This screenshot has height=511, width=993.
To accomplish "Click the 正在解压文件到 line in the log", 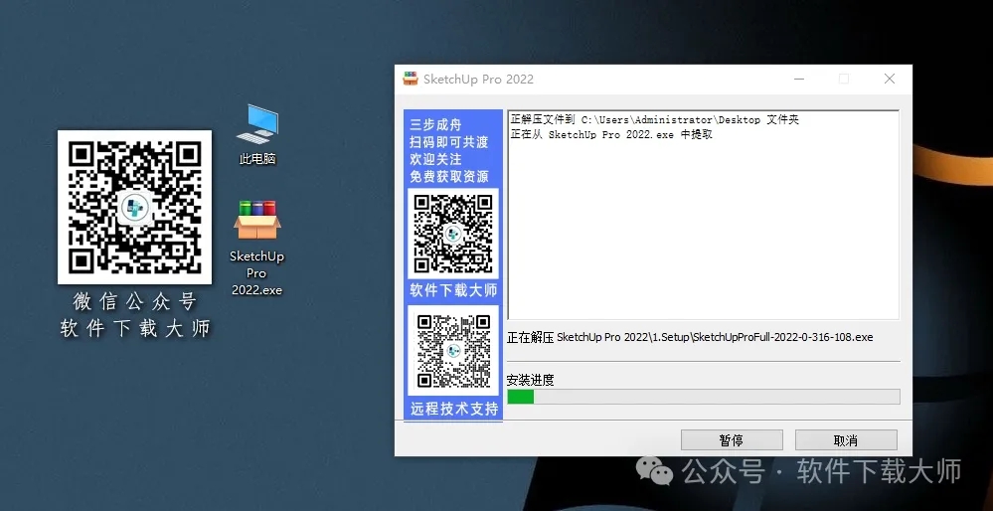I will (x=654, y=120).
